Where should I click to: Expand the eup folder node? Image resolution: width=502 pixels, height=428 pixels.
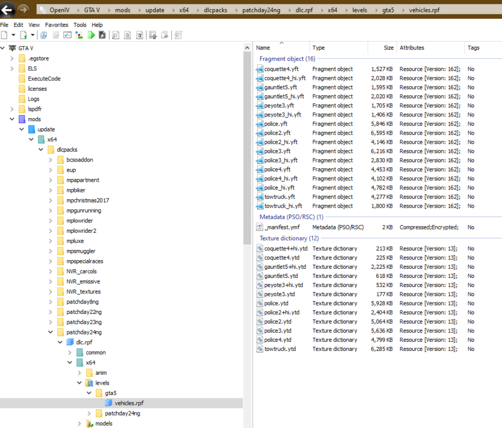click(x=50, y=170)
